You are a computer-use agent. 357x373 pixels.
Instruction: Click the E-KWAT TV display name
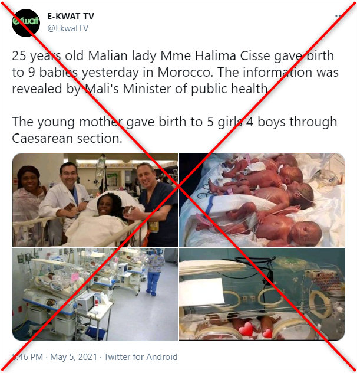pos(71,16)
